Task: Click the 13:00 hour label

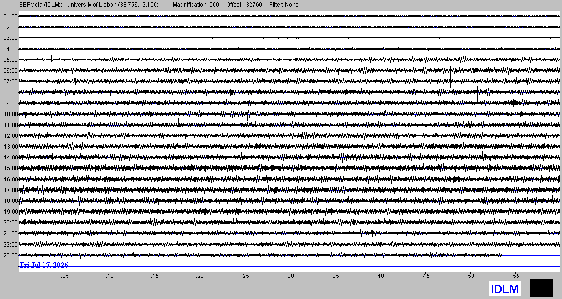Action: coord(10,147)
